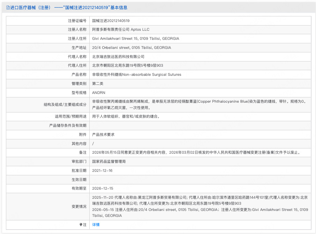Click agent address 北京市朝阳区北苑东路19号院5号楼9层903

tap(128, 65)
